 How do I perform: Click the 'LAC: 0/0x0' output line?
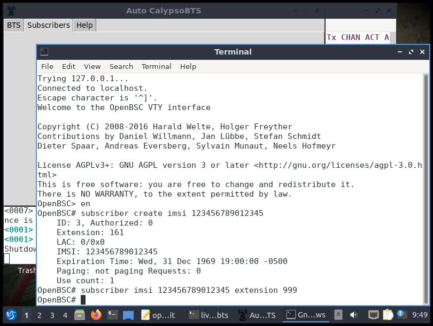pos(81,242)
